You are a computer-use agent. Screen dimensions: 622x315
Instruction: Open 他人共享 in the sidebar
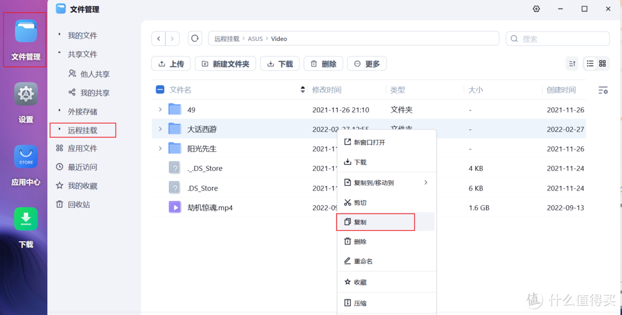point(89,74)
